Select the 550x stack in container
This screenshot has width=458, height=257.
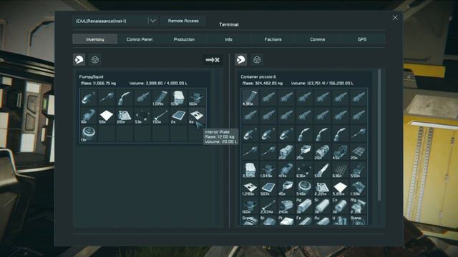click(x=359, y=170)
